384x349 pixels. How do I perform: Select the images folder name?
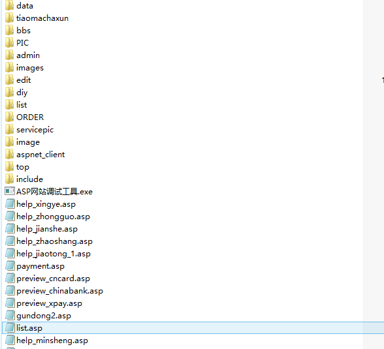pyautogui.click(x=30, y=68)
